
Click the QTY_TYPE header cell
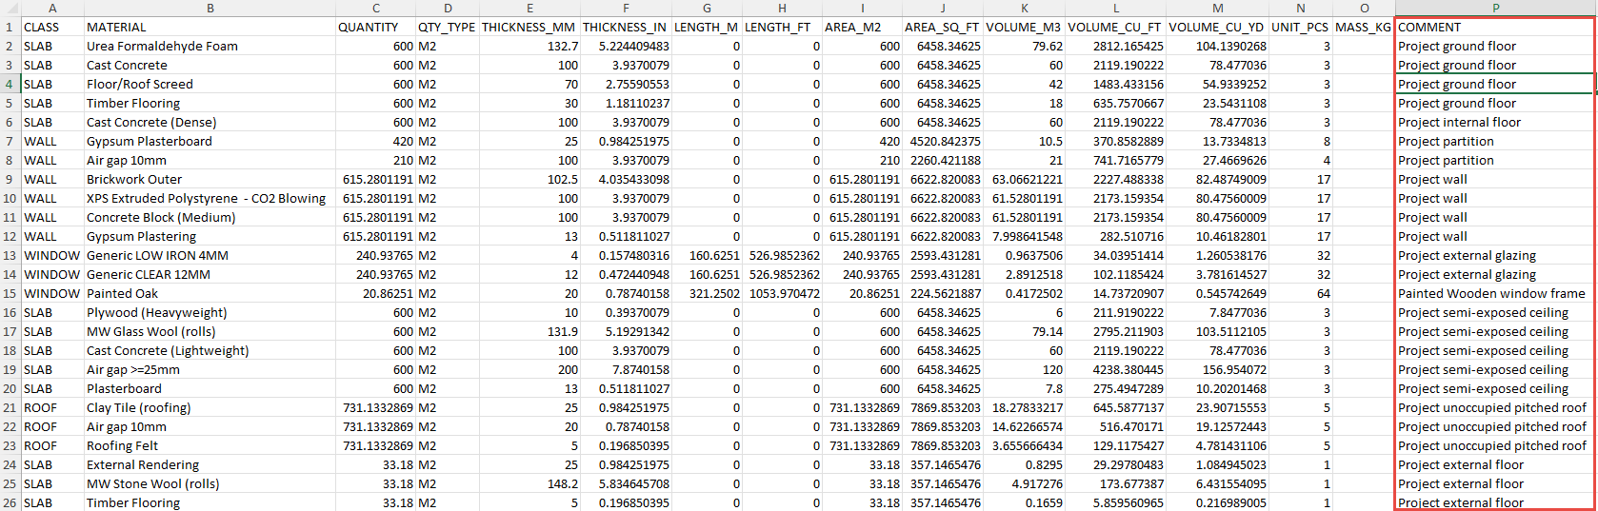pos(446,27)
